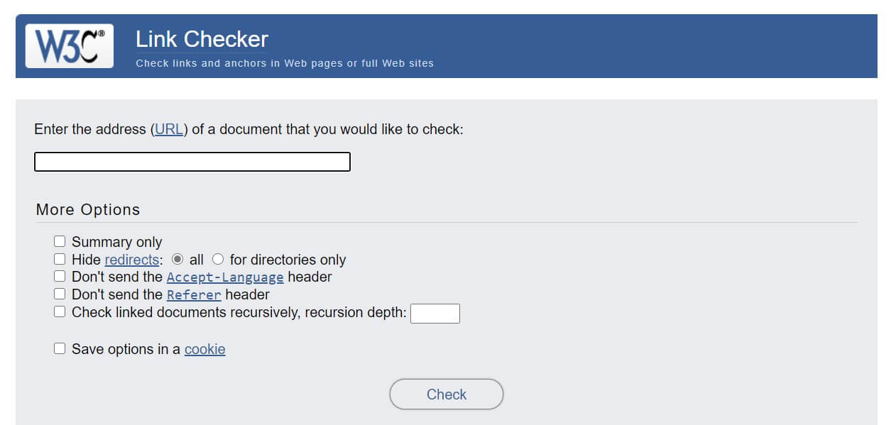The image size is (896, 425).
Task: Click the W3C logo icon
Action: [70, 46]
